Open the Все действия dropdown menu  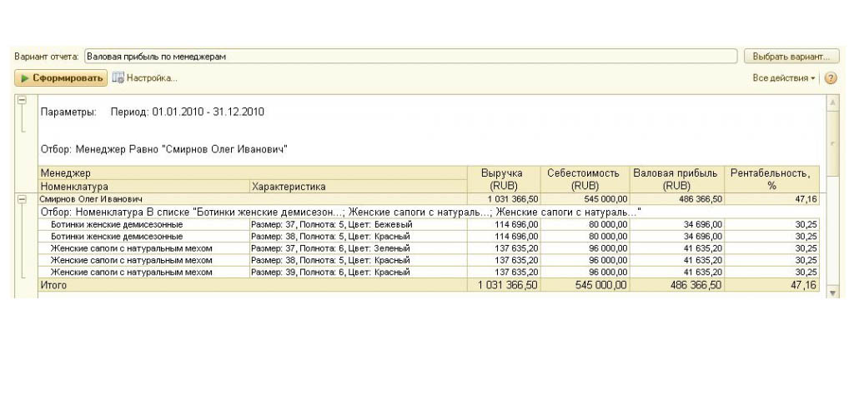783,78
